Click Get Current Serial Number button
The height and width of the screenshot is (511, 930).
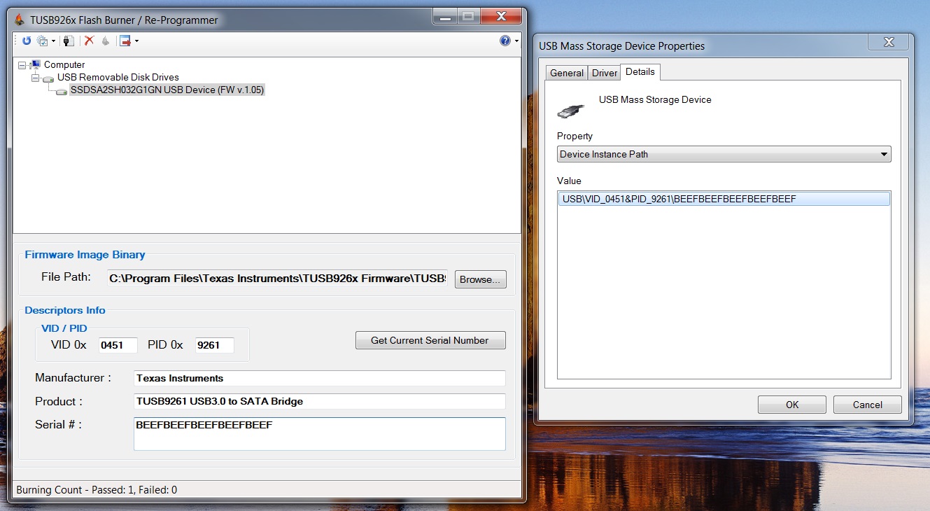pos(430,340)
